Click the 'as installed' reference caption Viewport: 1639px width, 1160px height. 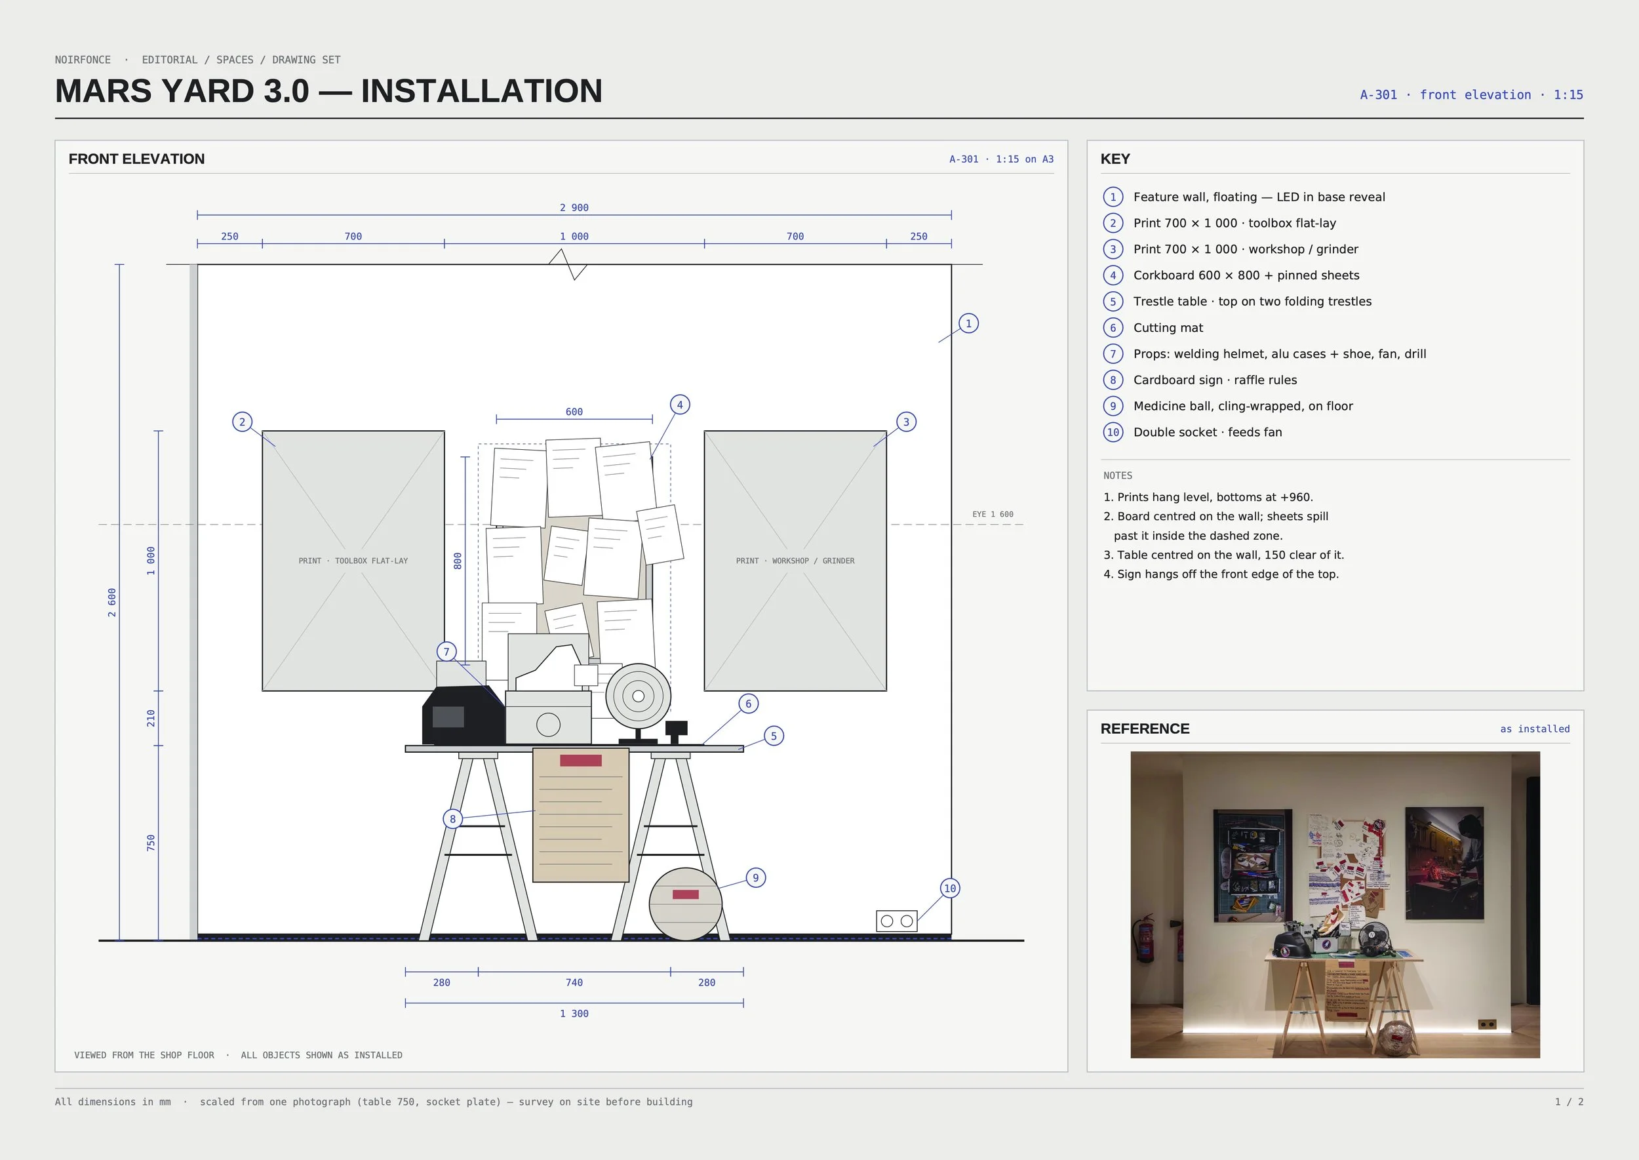click(x=1535, y=729)
